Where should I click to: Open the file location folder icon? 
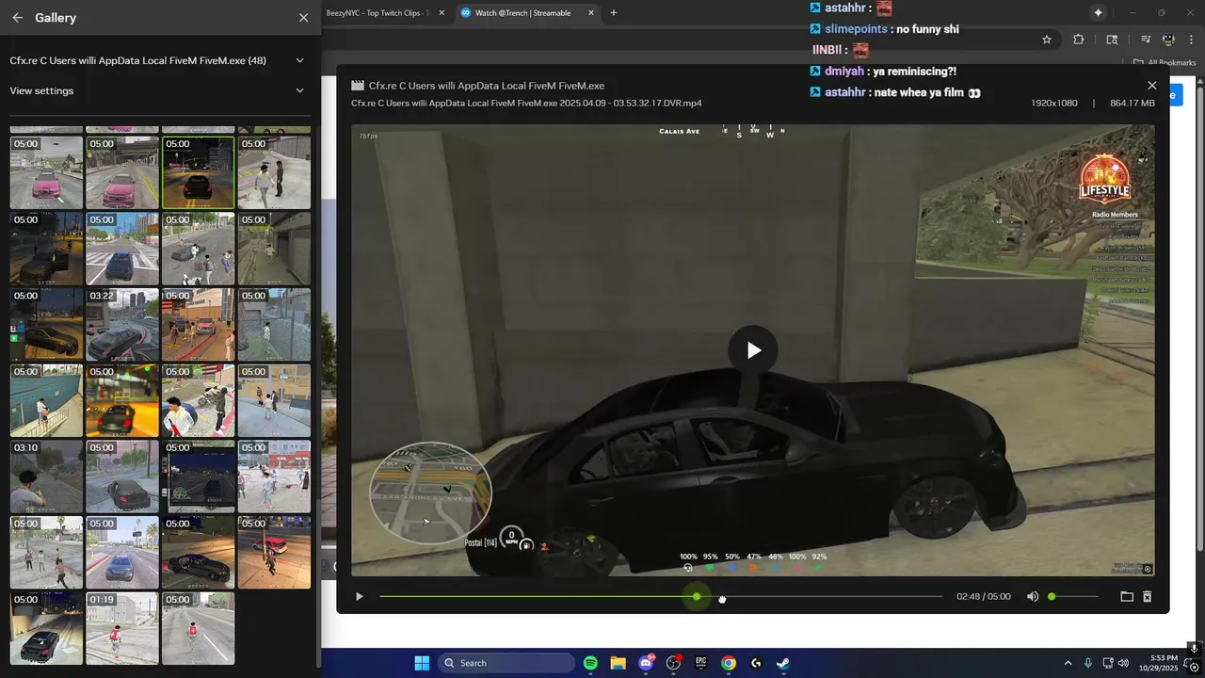tap(1127, 596)
